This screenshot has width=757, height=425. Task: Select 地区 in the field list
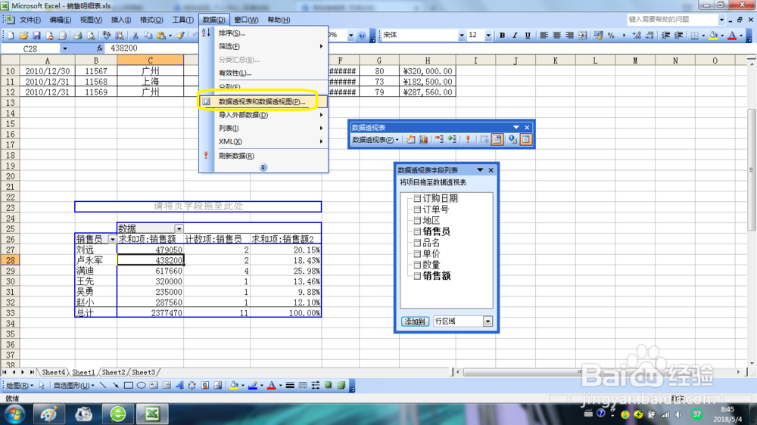[x=431, y=221]
